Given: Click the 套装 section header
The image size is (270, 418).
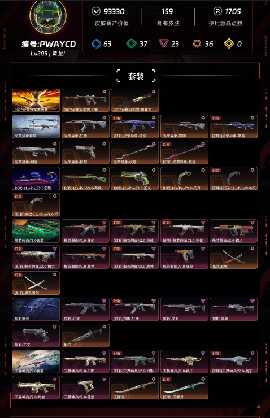Looking at the screenshot, I should click(x=136, y=76).
